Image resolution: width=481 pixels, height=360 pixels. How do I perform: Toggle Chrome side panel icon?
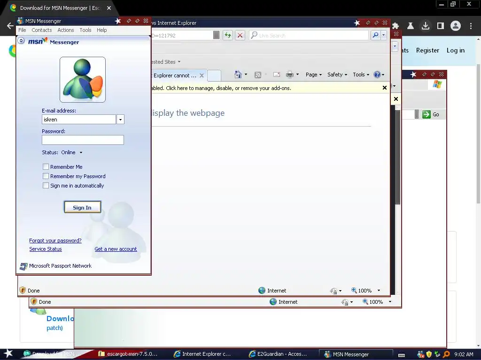441,26
